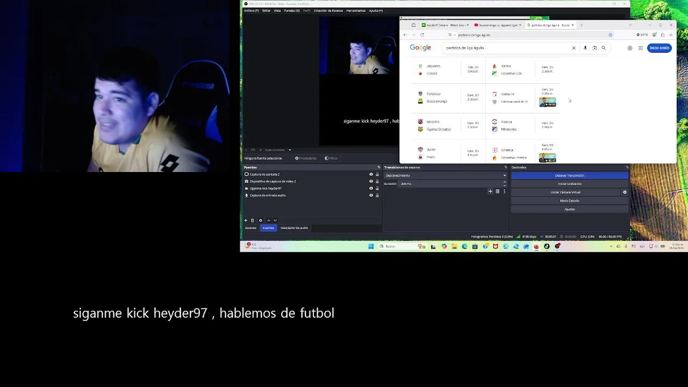Toggle visibility of Captura de entrada audio

pyautogui.click(x=371, y=195)
